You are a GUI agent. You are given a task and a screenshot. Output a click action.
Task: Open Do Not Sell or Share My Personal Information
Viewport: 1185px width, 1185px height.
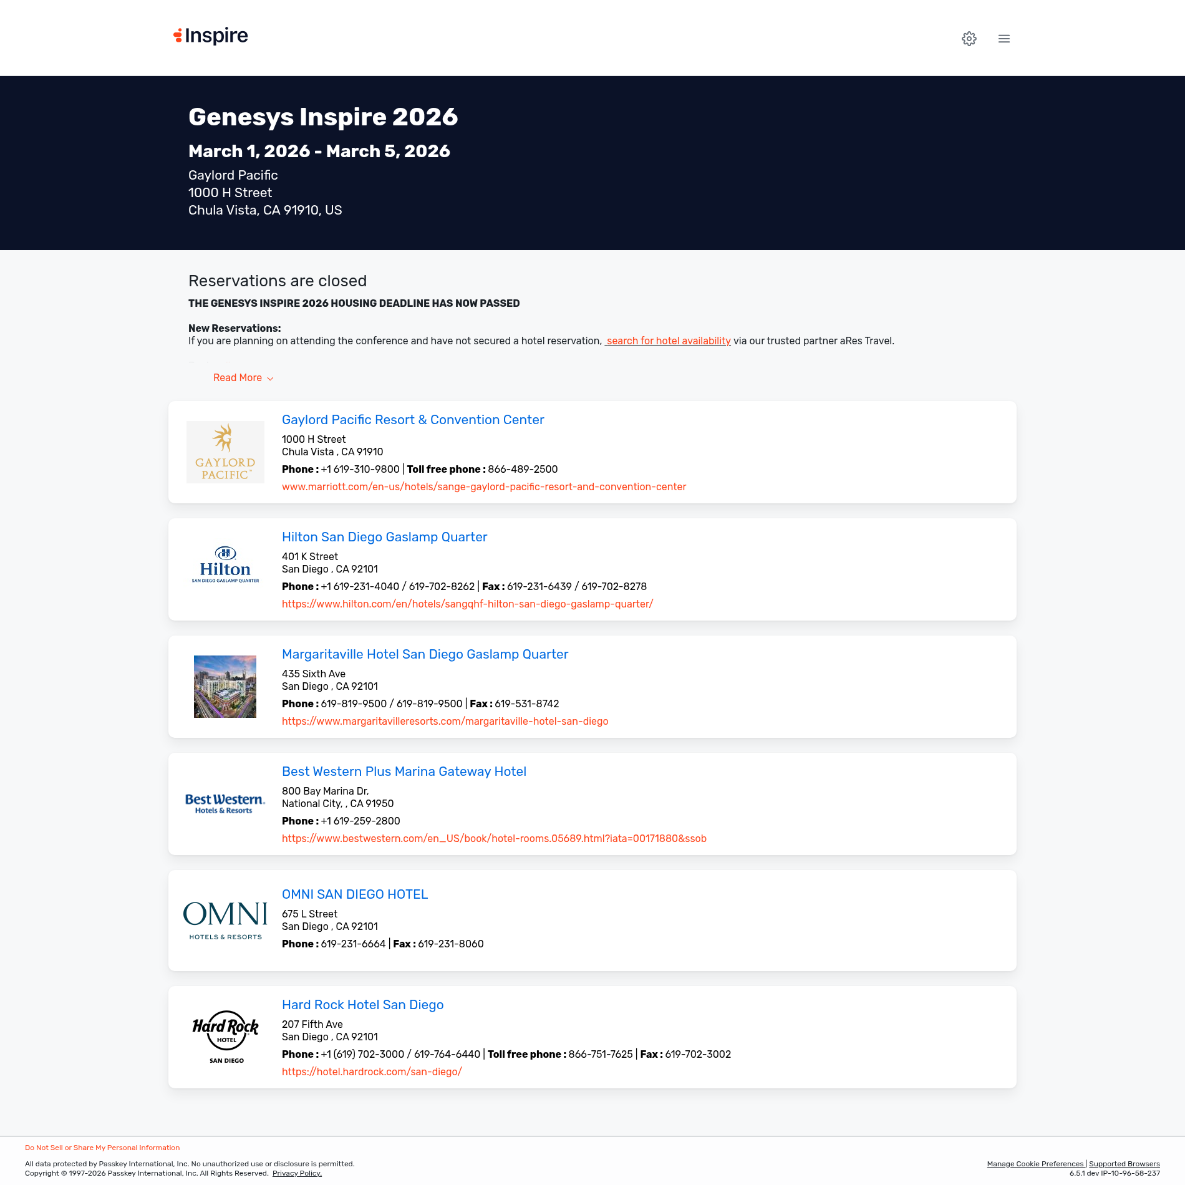pos(102,1148)
